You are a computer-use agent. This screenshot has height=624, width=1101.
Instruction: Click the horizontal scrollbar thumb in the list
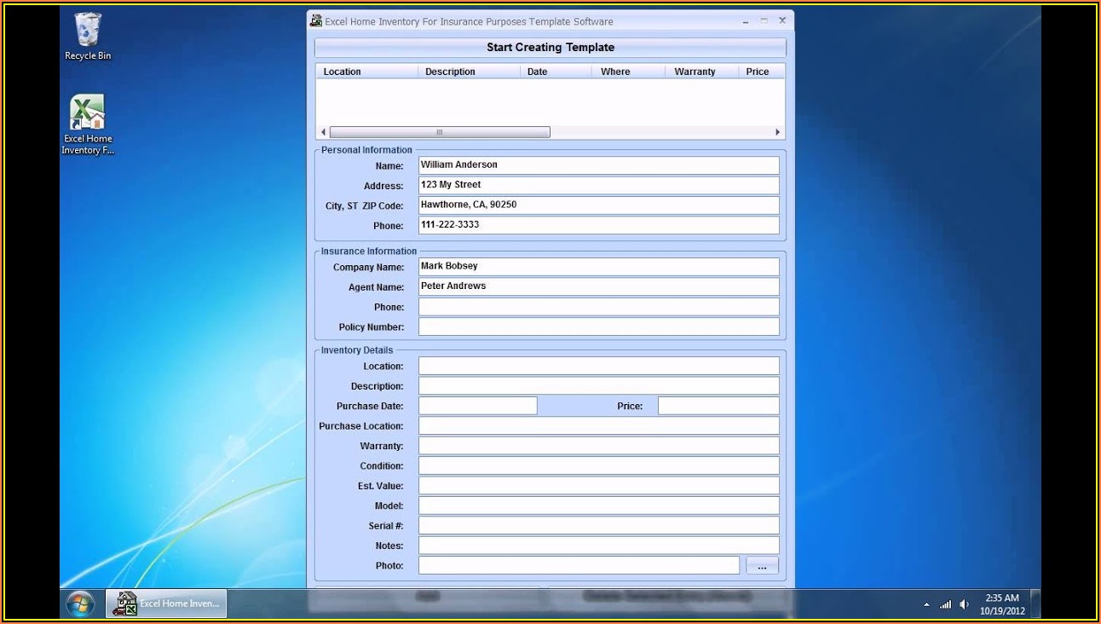(x=440, y=132)
